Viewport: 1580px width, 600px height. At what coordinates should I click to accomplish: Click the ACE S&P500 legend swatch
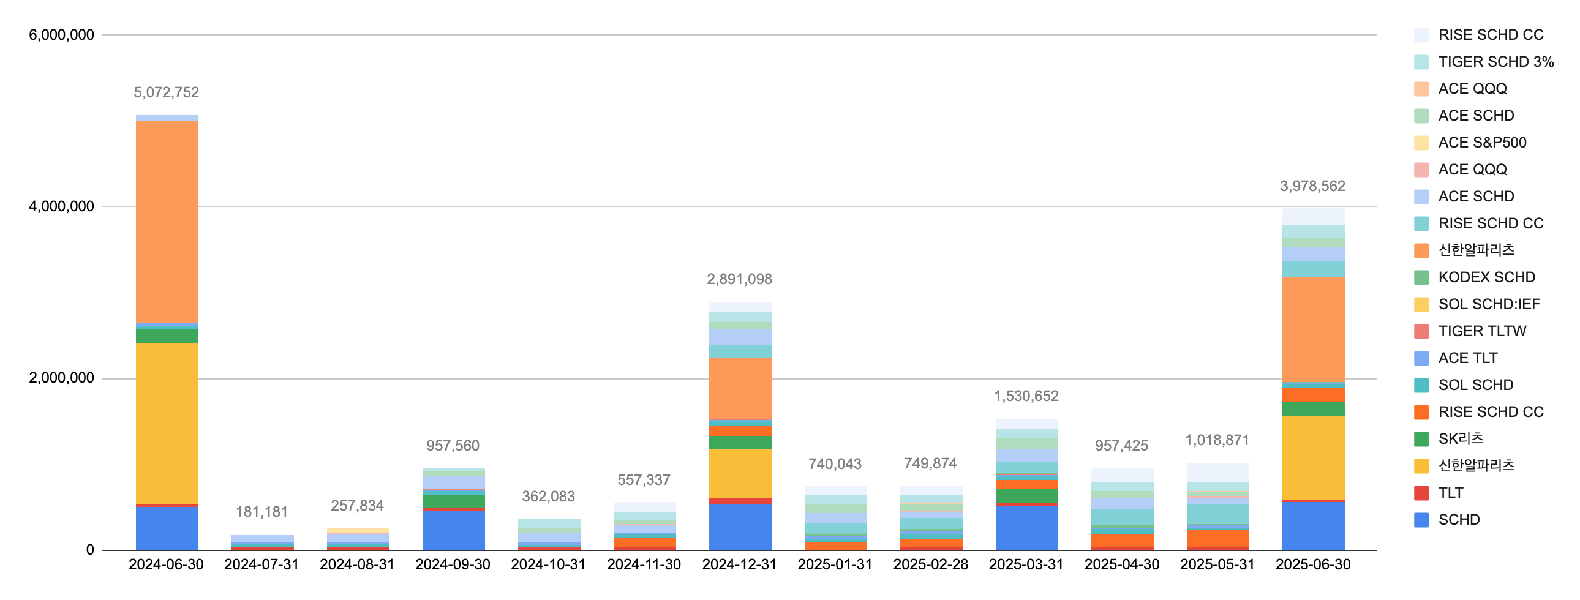[x=1421, y=143]
